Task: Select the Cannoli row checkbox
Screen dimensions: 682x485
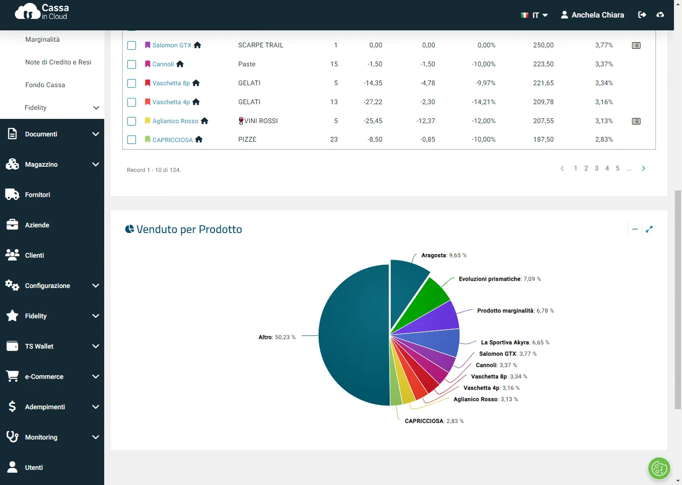Action: click(x=132, y=64)
